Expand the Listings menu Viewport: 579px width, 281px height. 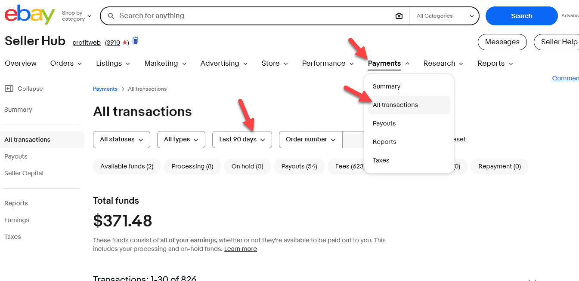coord(113,63)
